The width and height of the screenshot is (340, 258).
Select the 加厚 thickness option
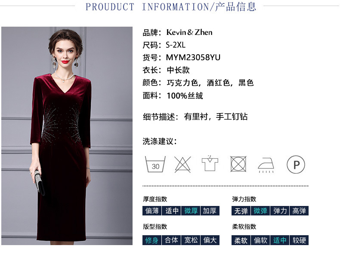click(210, 211)
